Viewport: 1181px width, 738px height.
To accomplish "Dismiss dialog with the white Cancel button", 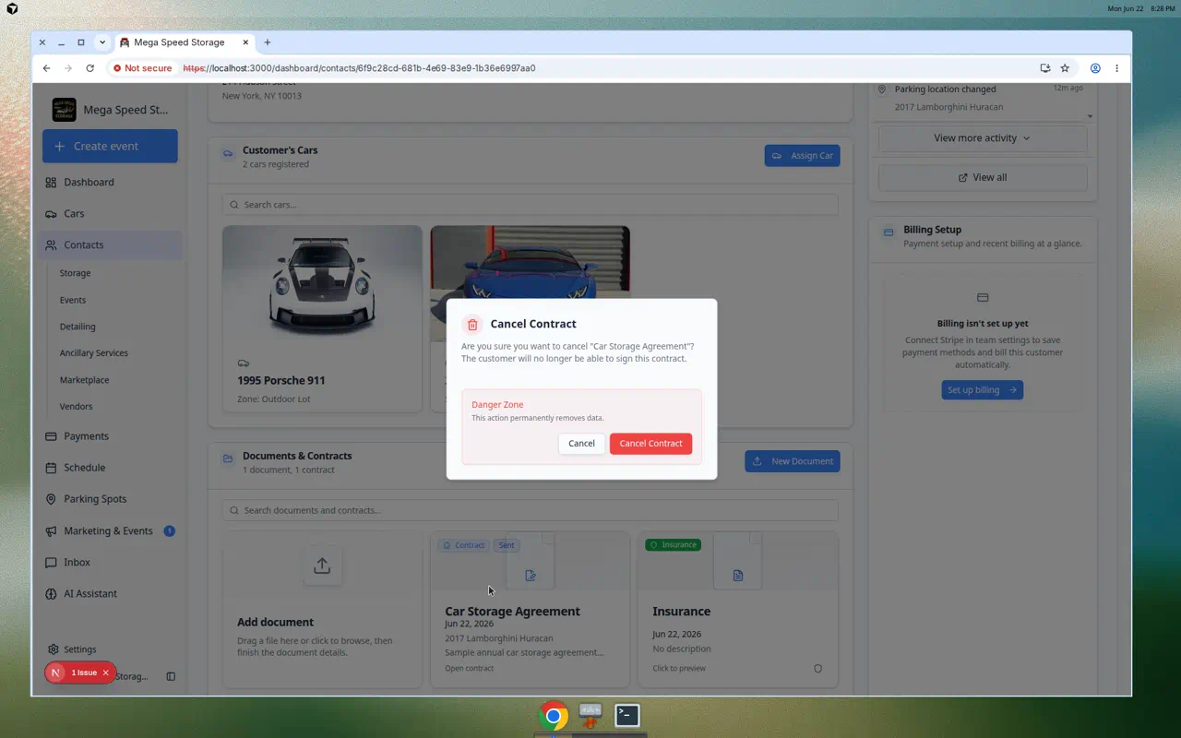I will (581, 444).
